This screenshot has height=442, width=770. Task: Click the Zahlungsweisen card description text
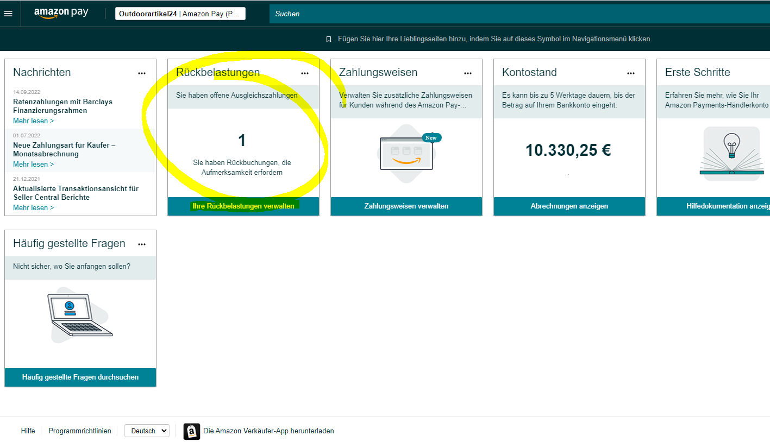click(406, 100)
